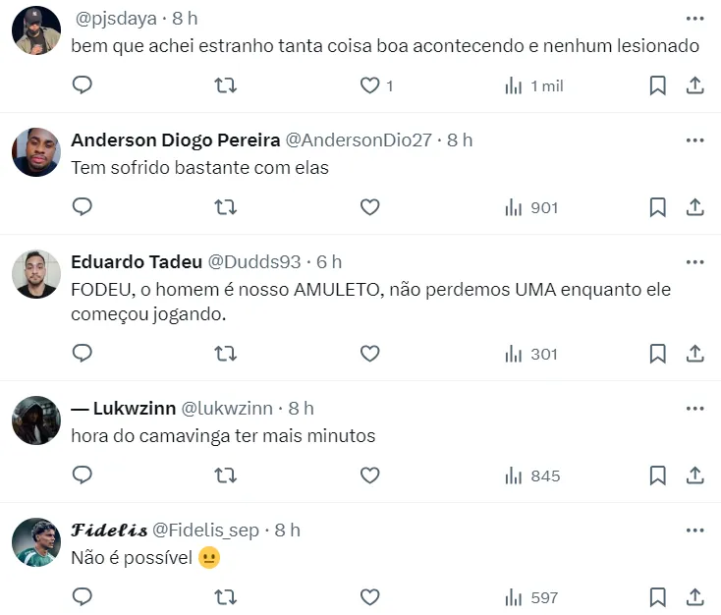Screen dimensions: 721x615
Task: Open Fidelis's profile avatar
Action: [36, 542]
